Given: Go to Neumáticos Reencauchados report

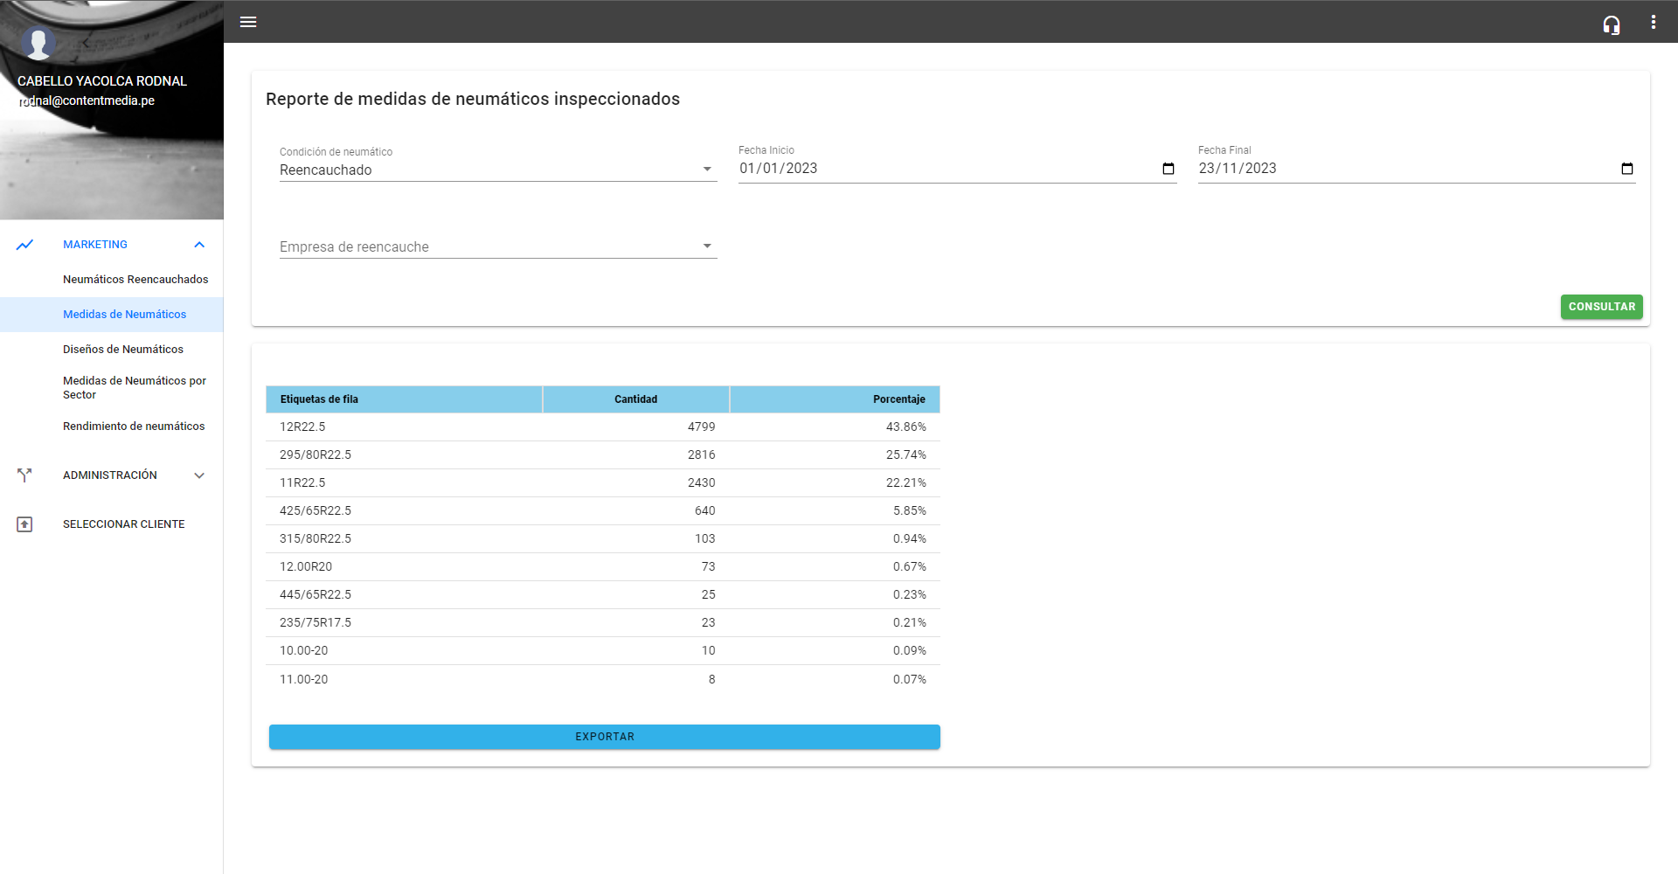Looking at the screenshot, I should (135, 280).
